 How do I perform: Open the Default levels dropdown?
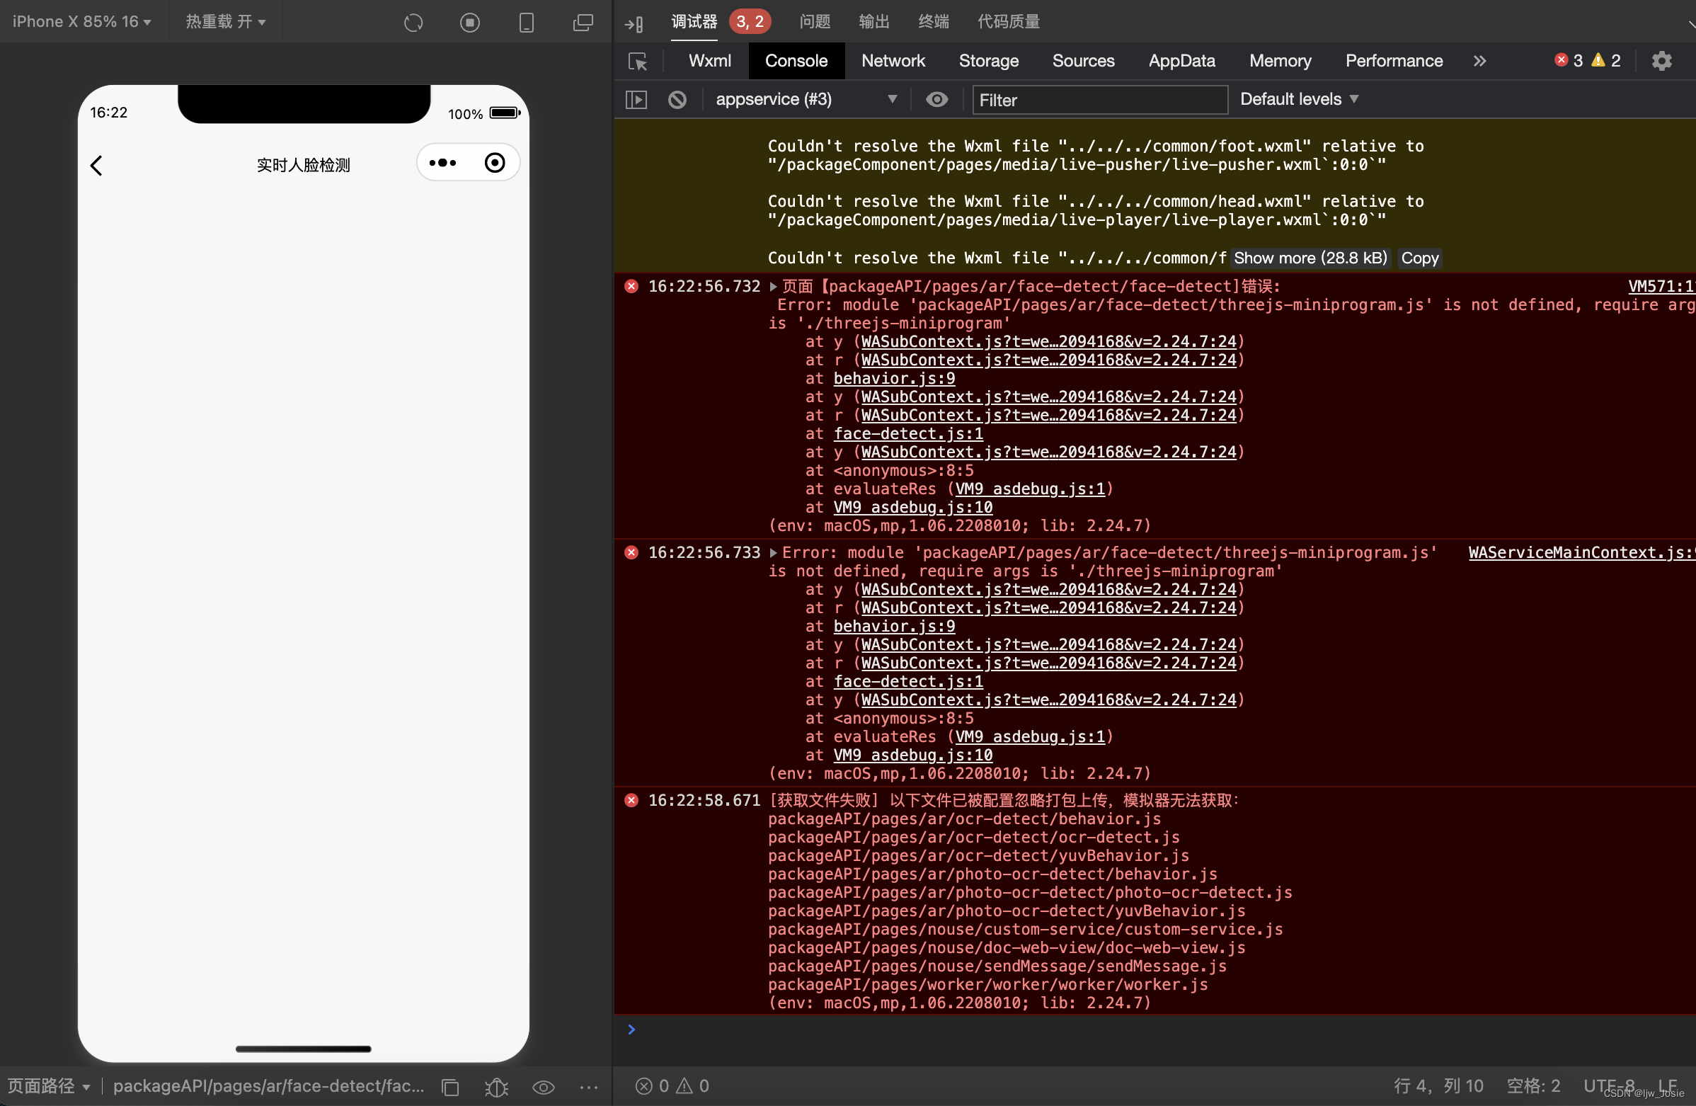tap(1298, 100)
